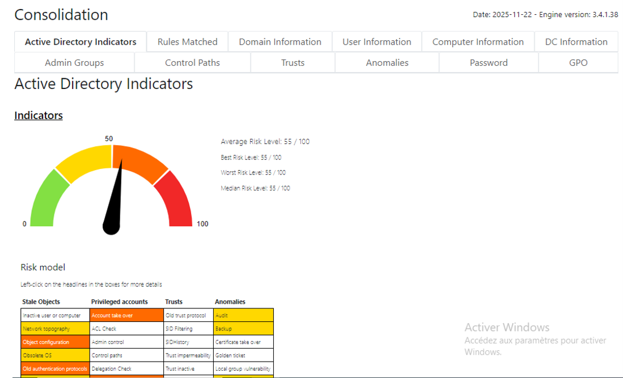Click the risk gauge needle
The height and width of the screenshot is (378, 623).
click(x=112, y=197)
